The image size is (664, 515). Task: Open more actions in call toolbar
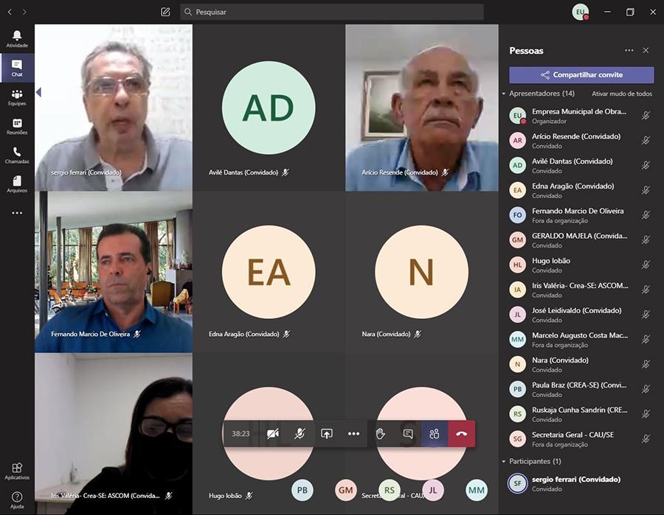(353, 434)
